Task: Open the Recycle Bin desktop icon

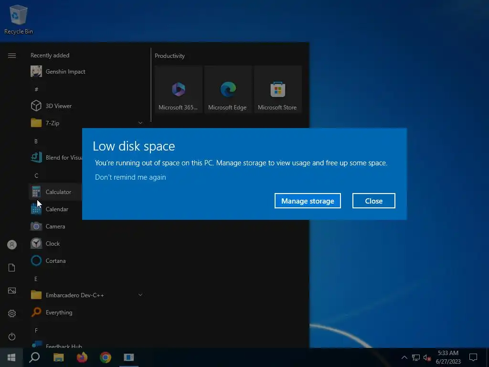Action: [19, 19]
